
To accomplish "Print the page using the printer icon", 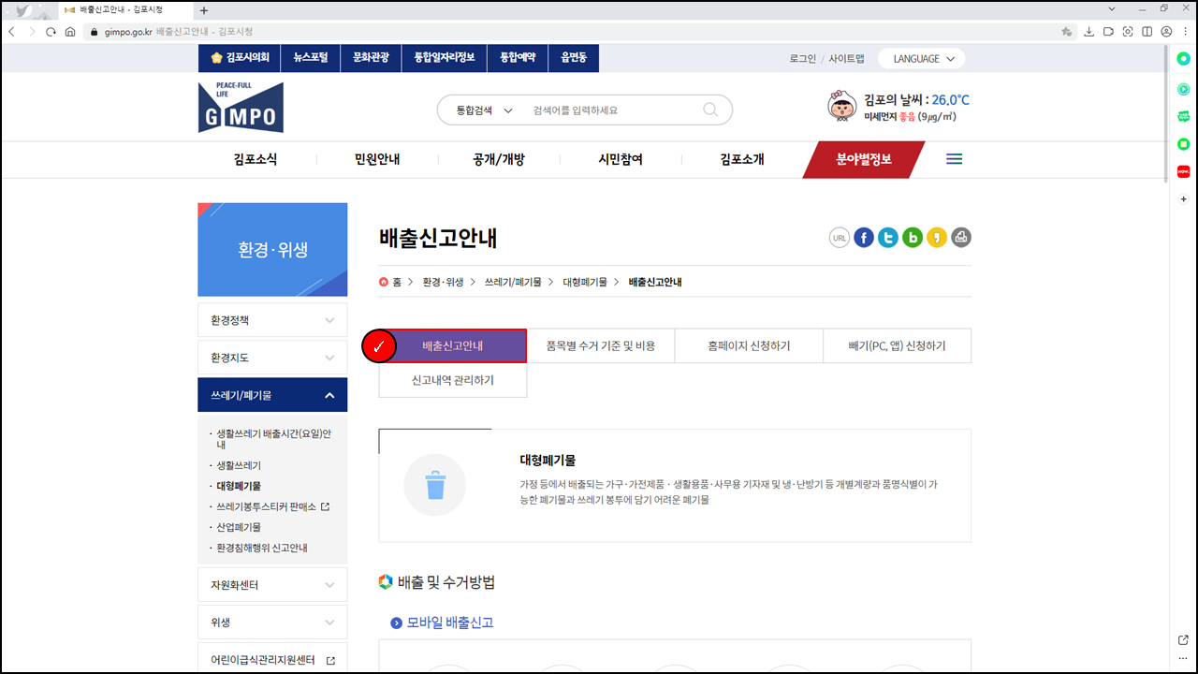I will point(961,238).
